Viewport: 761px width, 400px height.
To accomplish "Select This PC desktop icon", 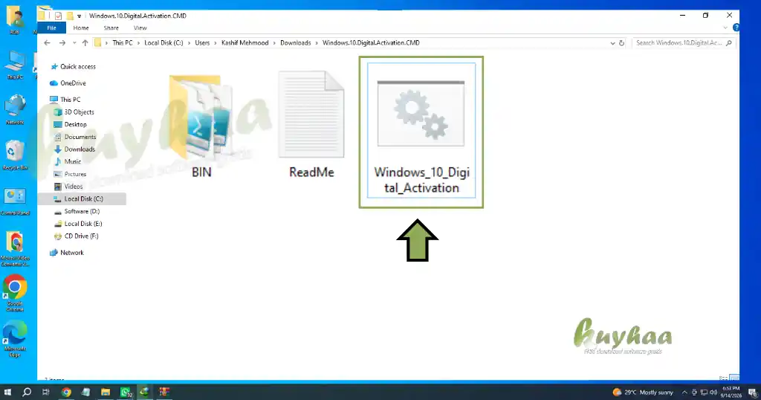I will tap(15, 65).
